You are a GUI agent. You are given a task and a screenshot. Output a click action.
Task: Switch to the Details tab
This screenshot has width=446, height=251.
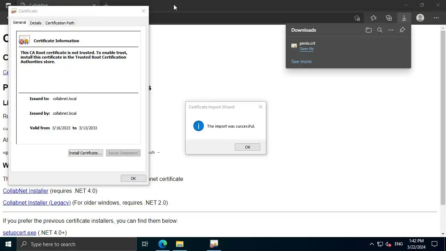pyautogui.click(x=36, y=23)
